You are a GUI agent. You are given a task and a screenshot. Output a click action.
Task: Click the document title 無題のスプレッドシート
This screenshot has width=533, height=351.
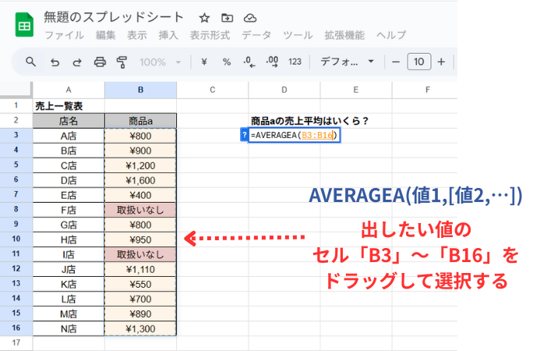click(x=114, y=17)
